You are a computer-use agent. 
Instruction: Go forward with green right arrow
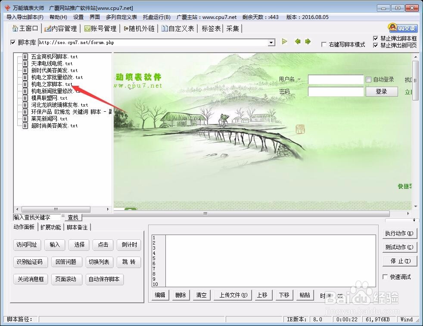[308, 41]
